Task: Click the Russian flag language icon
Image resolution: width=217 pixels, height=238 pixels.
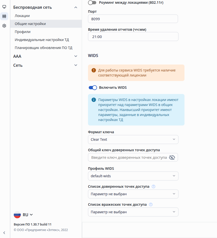Action: [x=17, y=215]
